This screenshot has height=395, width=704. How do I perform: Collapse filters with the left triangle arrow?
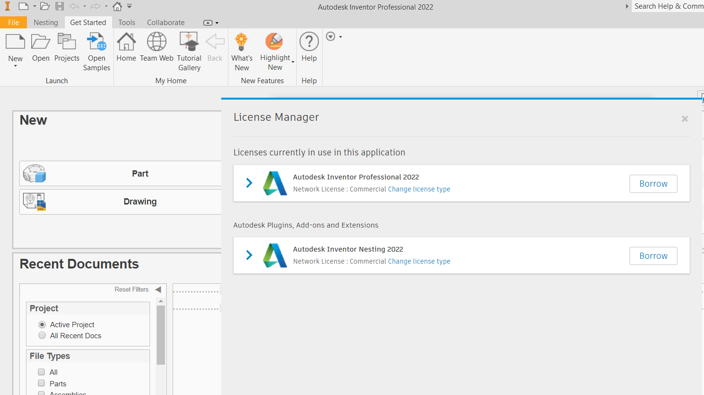click(158, 290)
